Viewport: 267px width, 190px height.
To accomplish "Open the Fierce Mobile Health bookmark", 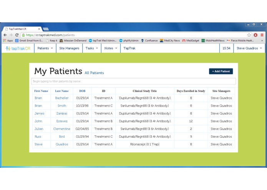I will (x=240, y=40).
